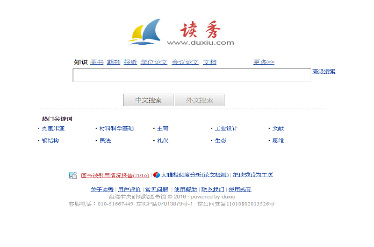374x247 pixels.
Task: Open the 使用感受 footer link
Action: (240, 190)
